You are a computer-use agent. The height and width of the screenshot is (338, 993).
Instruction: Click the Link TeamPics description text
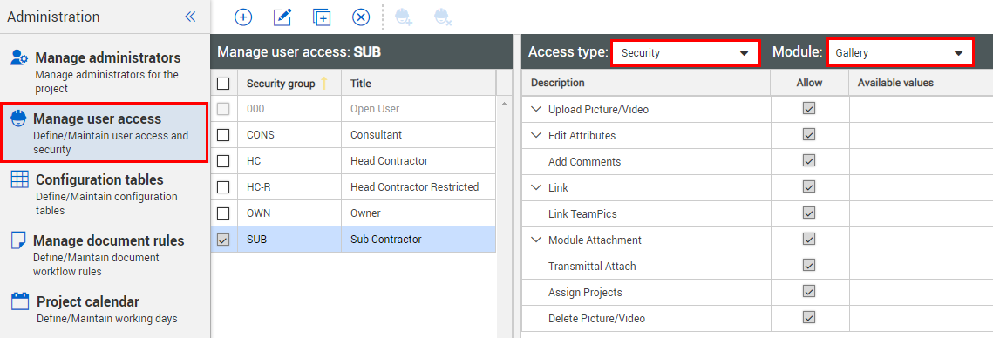(x=582, y=214)
